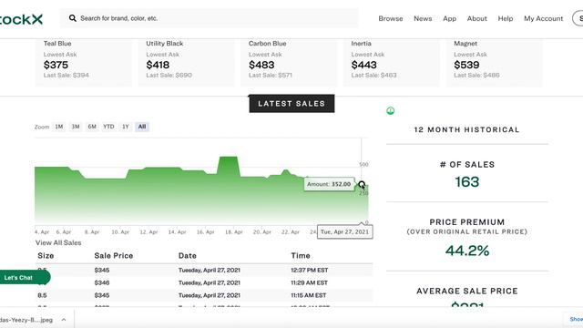Click the $539 lowest ask for Magnet
This screenshot has width=583, height=328.
(x=466, y=65)
